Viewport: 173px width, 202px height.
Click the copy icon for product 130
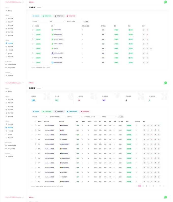pyautogui.click(x=155, y=139)
